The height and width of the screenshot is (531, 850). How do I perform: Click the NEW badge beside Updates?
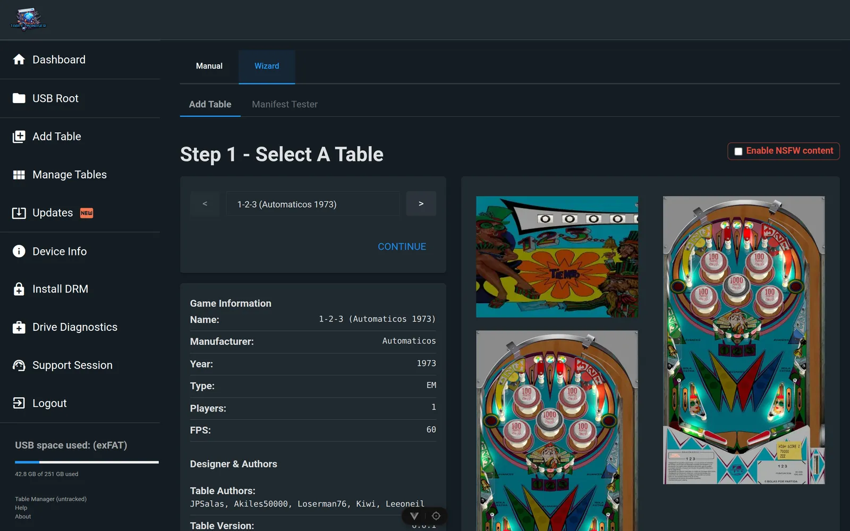click(87, 213)
